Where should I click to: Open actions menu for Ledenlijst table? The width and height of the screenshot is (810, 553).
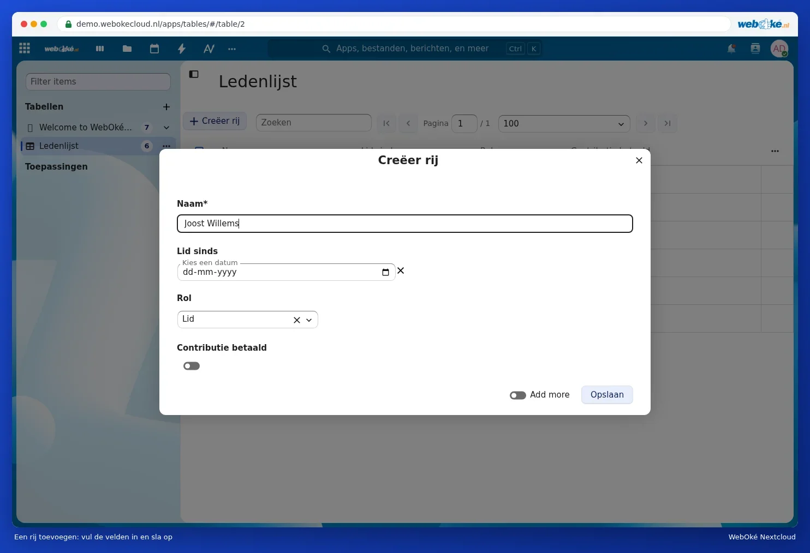pos(166,146)
